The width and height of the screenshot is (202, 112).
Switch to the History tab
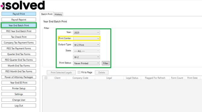point(58,14)
